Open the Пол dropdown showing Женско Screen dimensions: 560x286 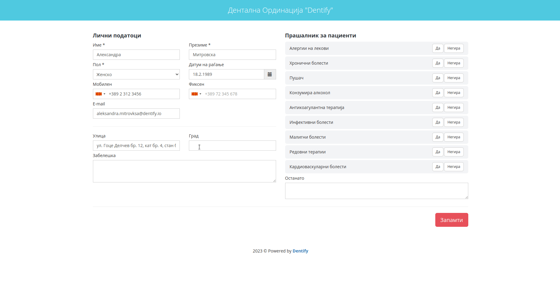(136, 74)
